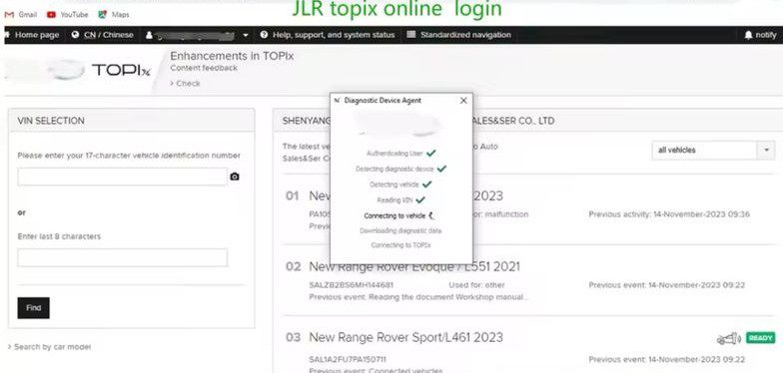The image size is (783, 373).
Task: Click checkmark next to Authenticating User
Action: pos(431,154)
